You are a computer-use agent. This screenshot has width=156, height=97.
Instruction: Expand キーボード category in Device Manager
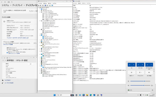coord(40,34)
